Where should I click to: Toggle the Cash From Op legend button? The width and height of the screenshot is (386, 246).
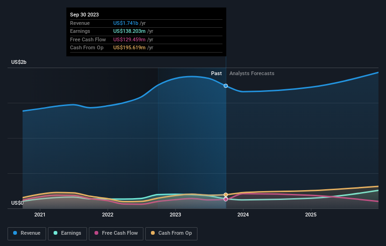[x=171, y=233]
